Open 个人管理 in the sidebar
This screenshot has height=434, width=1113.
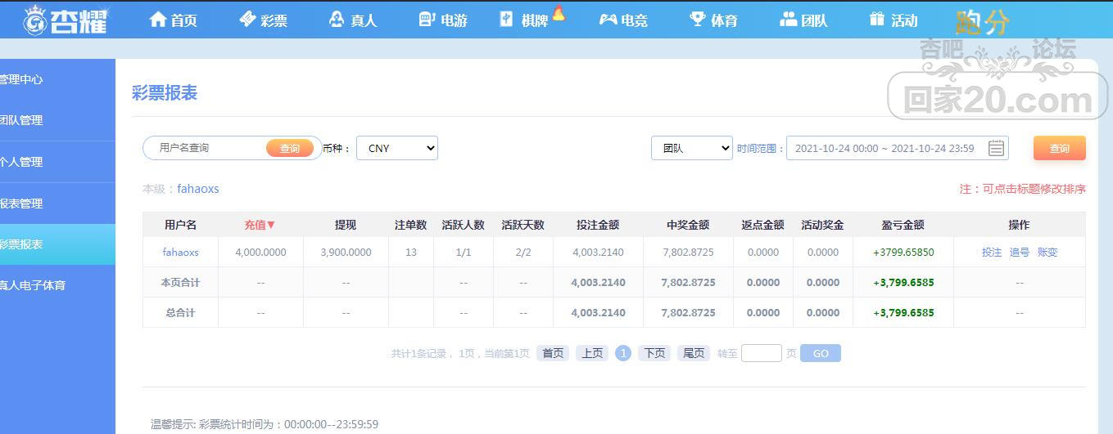[x=57, y=162]
